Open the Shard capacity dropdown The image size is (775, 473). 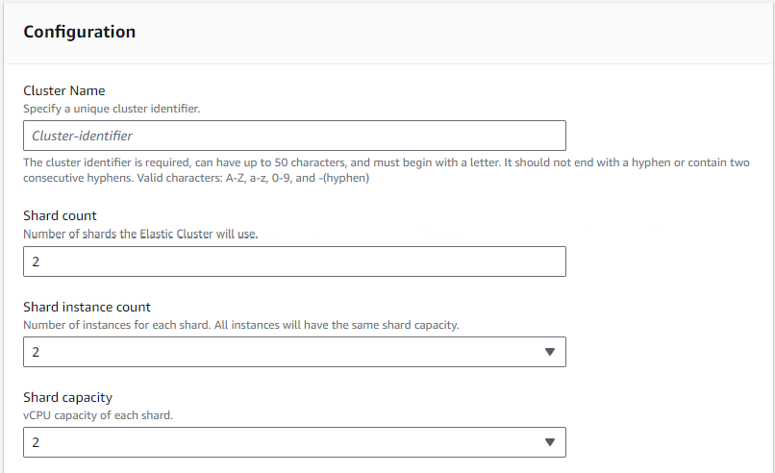click(294, 442)
